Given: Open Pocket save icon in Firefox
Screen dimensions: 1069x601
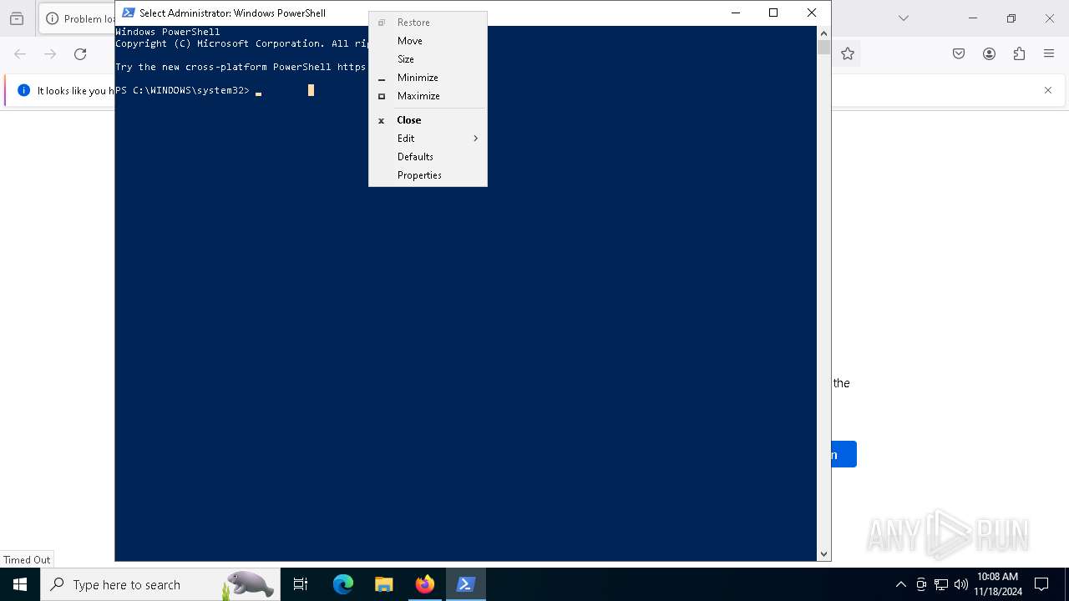Looking at the screenshot, I should pos(959,54).
